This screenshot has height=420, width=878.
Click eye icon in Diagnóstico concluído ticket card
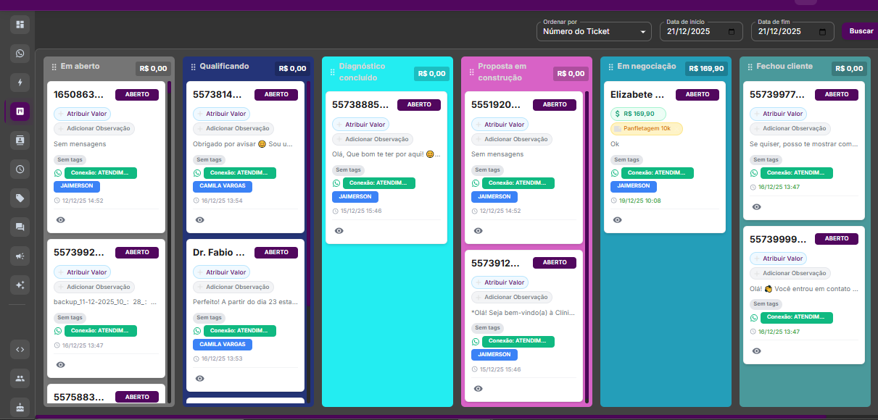[339, 230]
